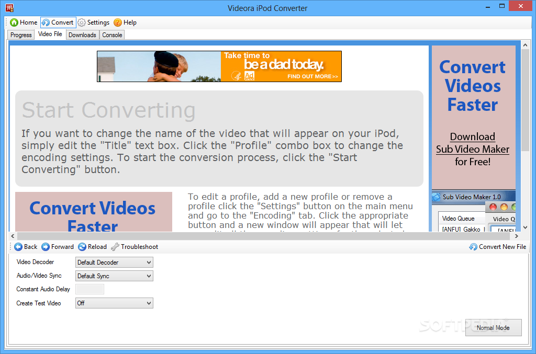Click the Sub Video Maker title bar icon
This screenshot has width=536, height=354.
436,197
